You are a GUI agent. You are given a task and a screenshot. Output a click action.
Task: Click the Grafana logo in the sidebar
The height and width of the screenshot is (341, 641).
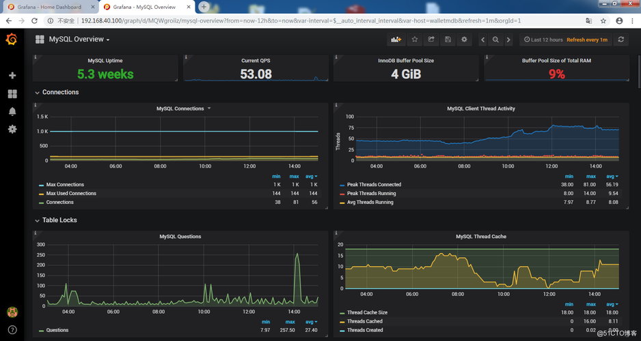click(12, 40)
